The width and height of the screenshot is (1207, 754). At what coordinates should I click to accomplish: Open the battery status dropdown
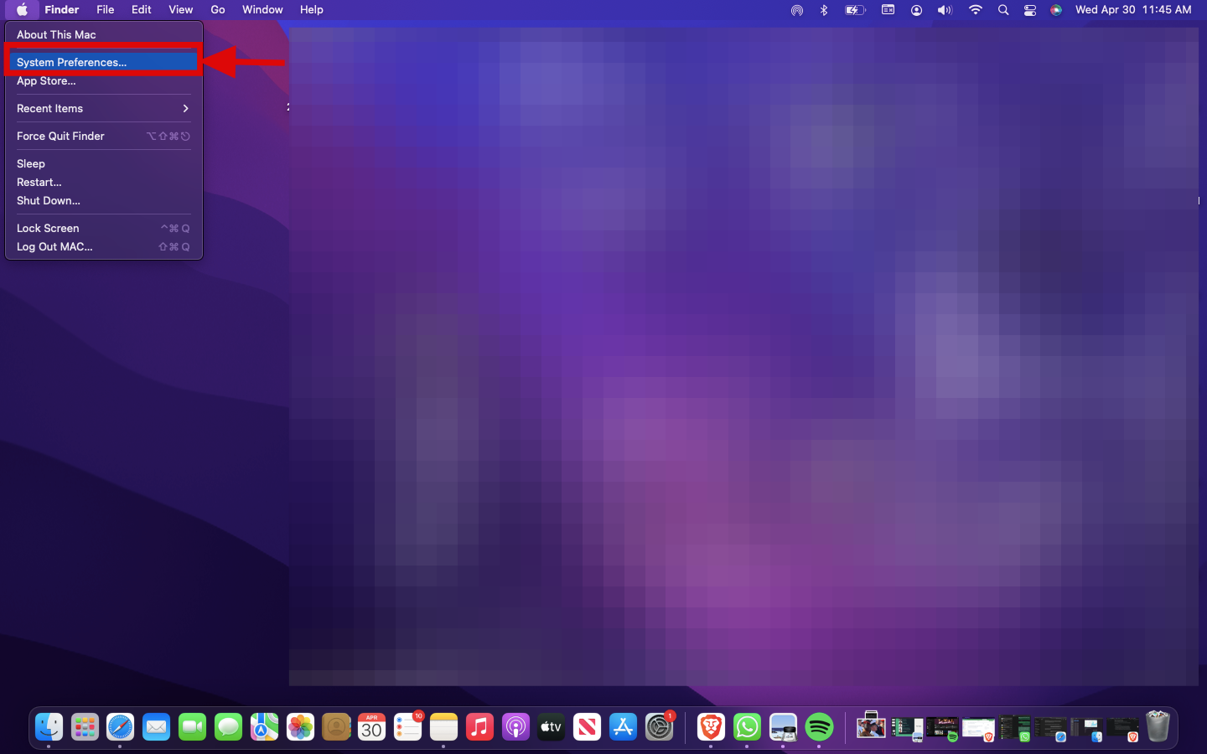(854, 10)
